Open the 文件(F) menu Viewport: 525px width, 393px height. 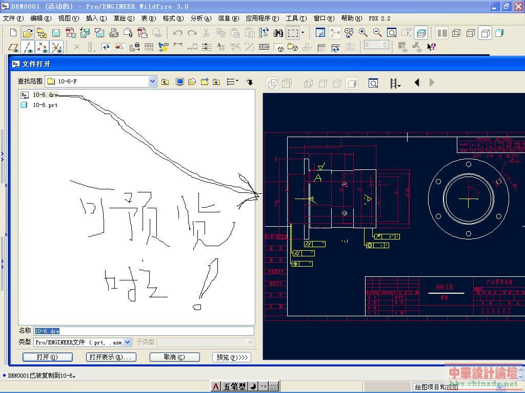point(13,18)
